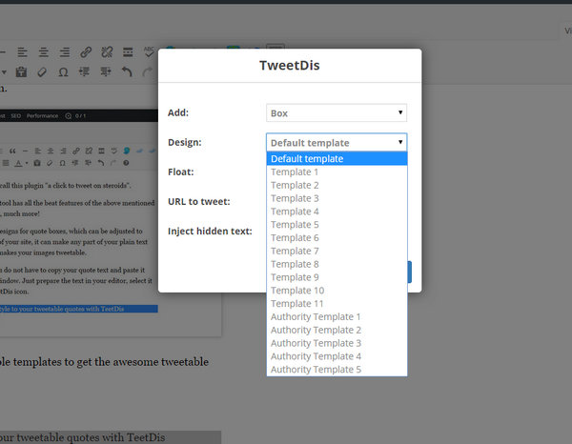
Task: Choose Authority Template 1
Action: click(337, 316)
